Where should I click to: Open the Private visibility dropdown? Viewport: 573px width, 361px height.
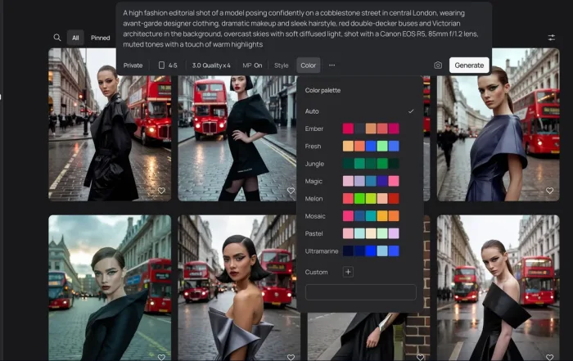(x=133, y=65)
